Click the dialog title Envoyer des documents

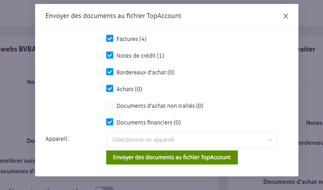[113, 16]
